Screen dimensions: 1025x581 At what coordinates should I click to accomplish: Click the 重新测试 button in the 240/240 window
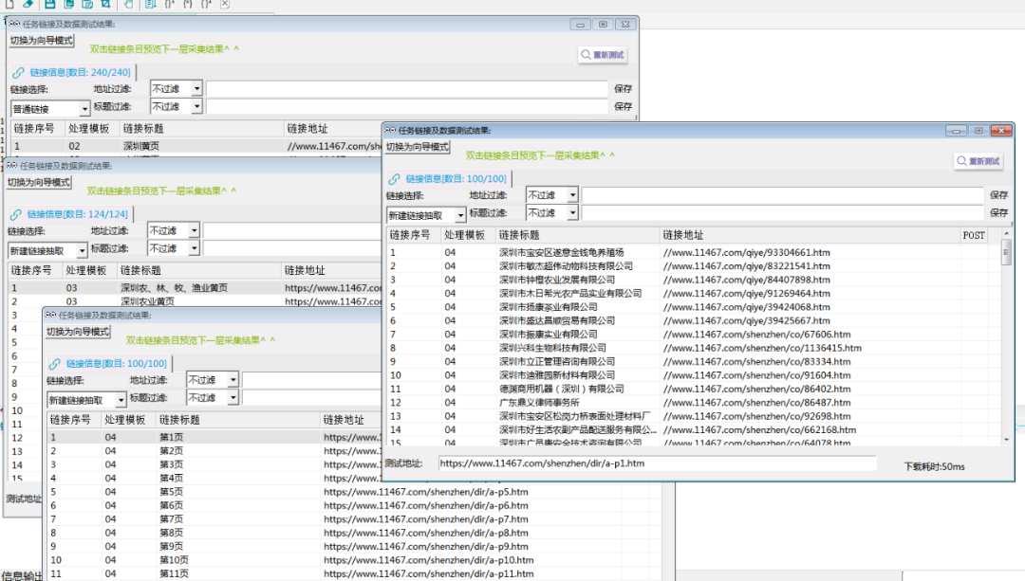click(602, 55)
